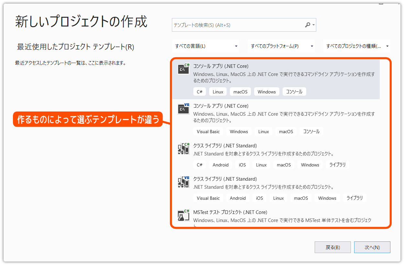Select C# クラス ライブラリ (.NET Standard) title
Viewport: 404px width, 265px height.
click(225, 146)
